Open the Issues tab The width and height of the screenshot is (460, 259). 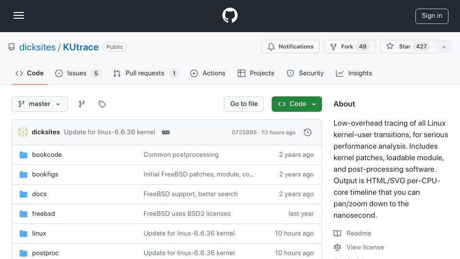coord(78,73)
